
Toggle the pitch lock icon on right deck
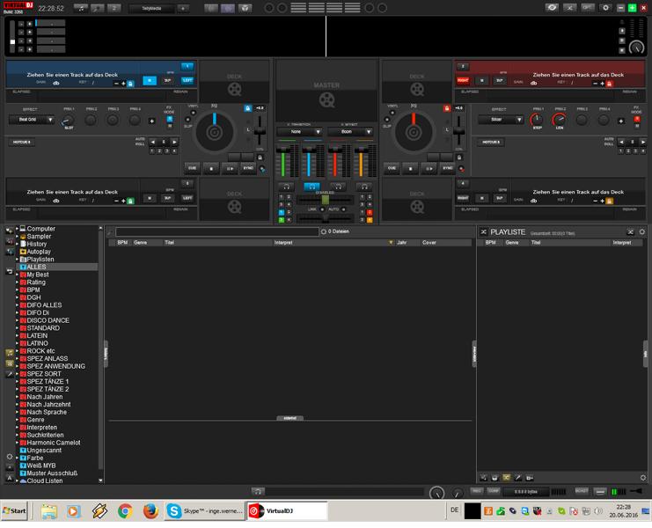coord(447,107)
